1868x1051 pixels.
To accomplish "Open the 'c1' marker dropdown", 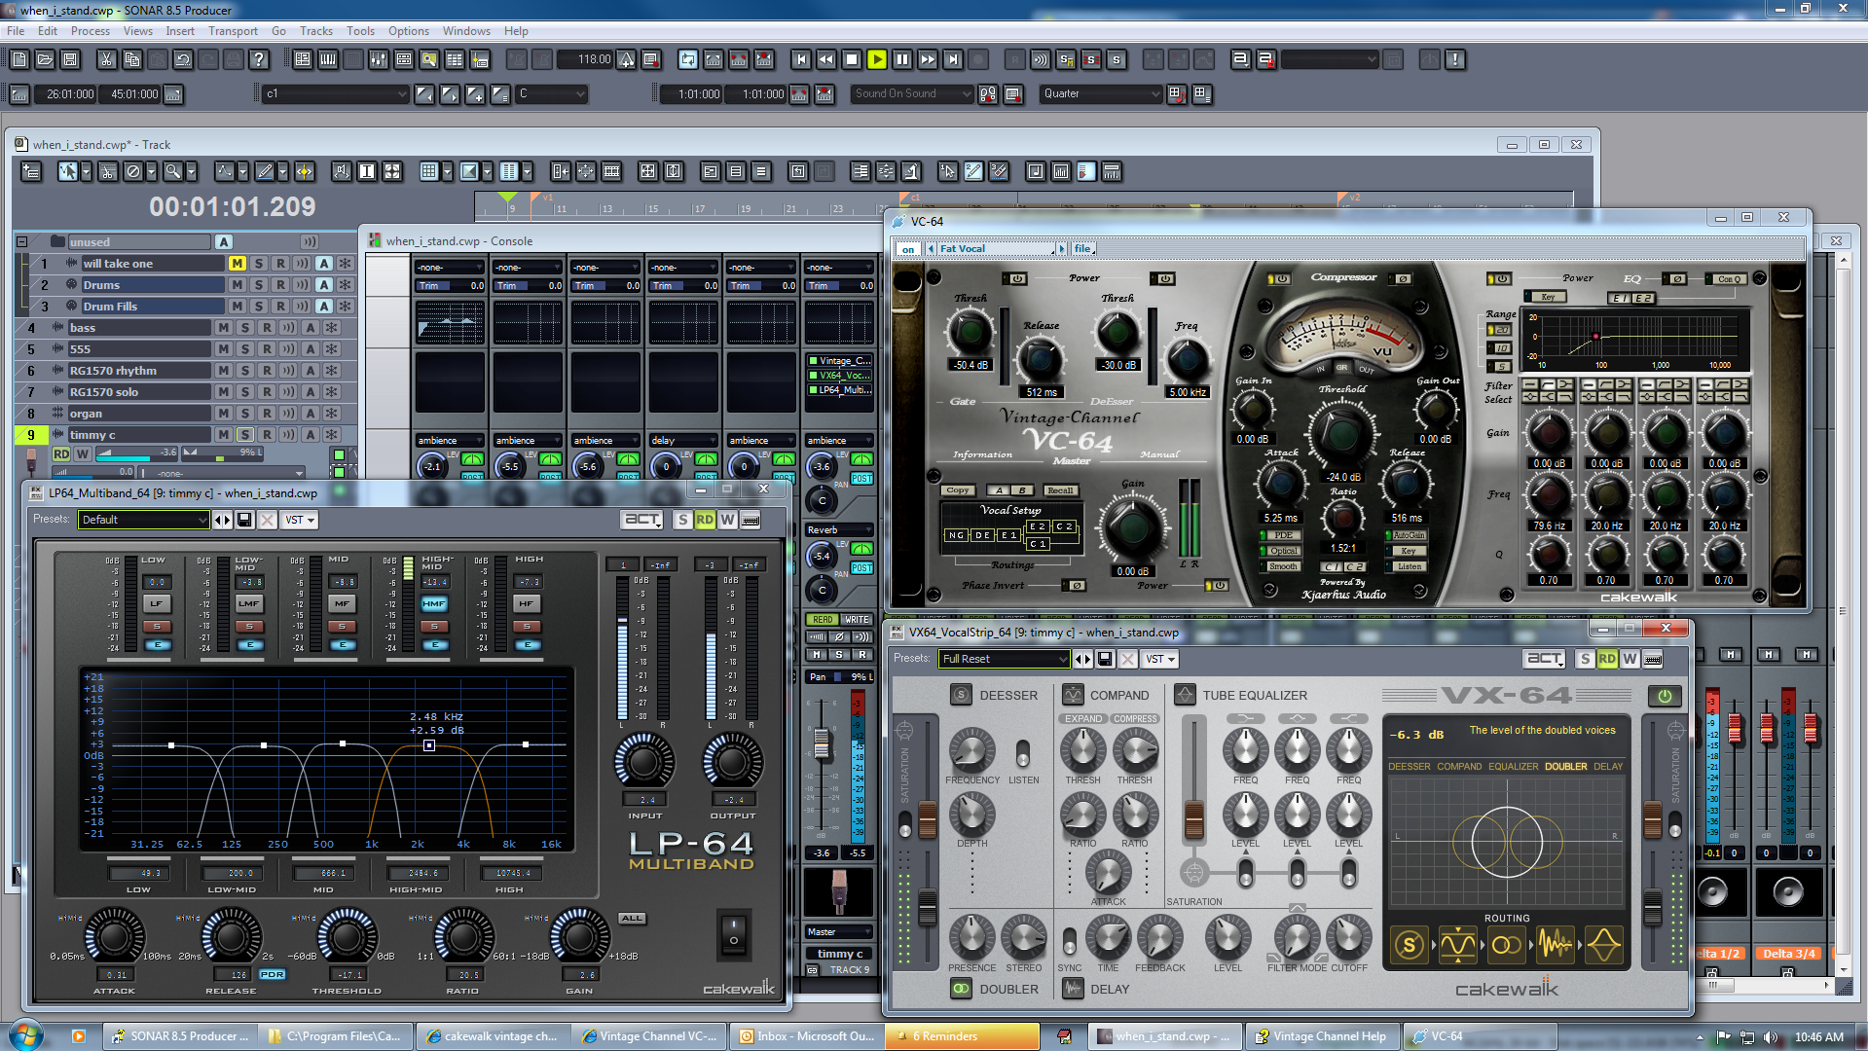I will click(x=336, y=93).
